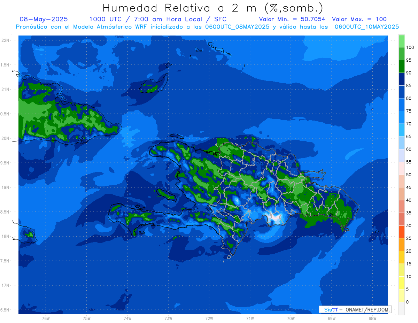Screen dimensions: 418x323
Task: Click the latitude axis label '18N'
Action: pos(6,236)
